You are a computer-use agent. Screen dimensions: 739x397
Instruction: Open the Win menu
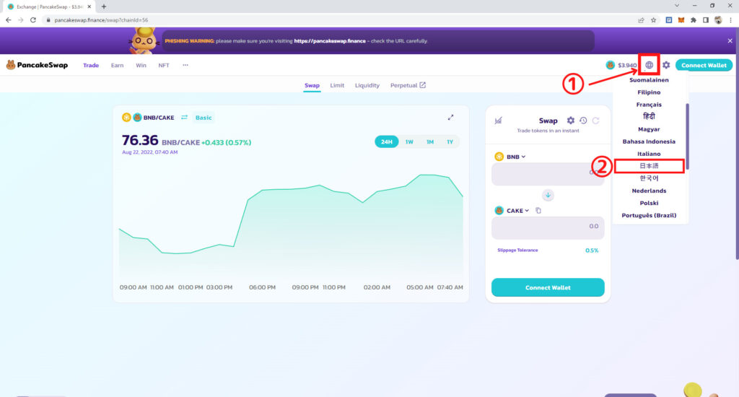coord(141,66)
